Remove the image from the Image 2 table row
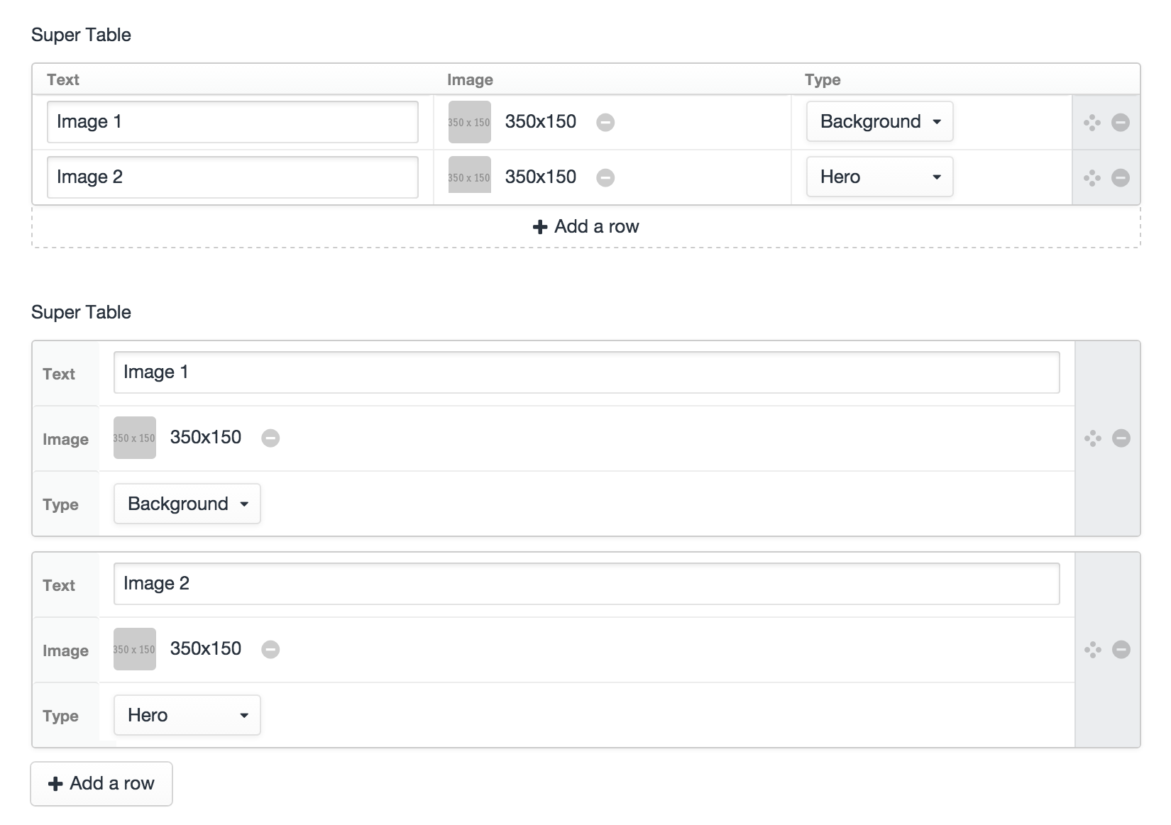 [x=605, y=177]
